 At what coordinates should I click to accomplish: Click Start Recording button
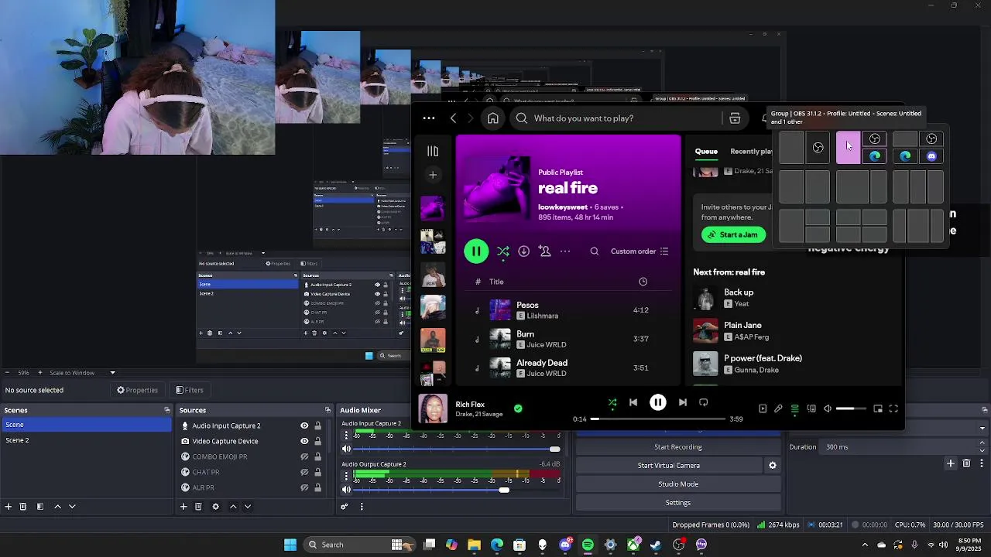[677, 447]
